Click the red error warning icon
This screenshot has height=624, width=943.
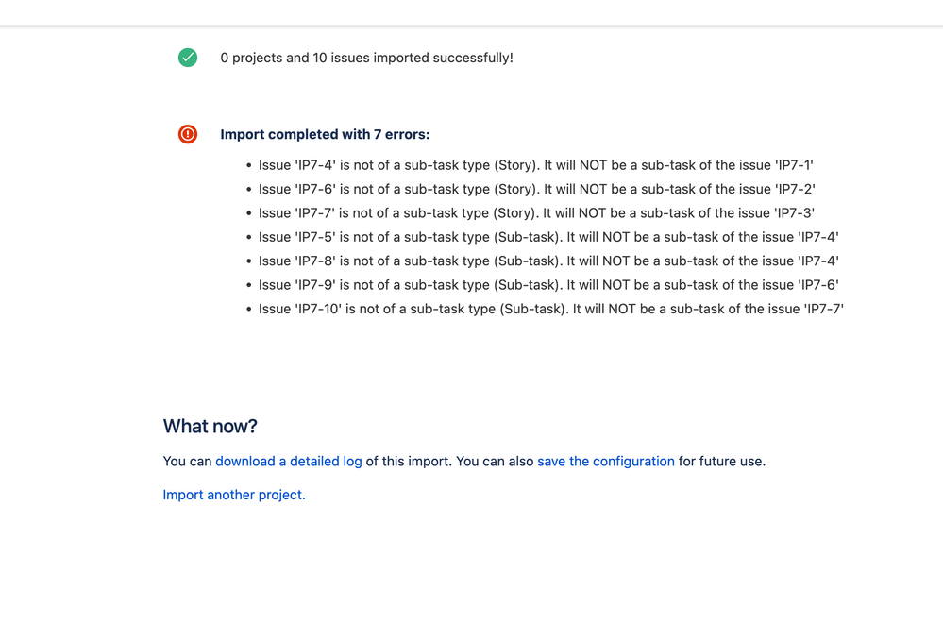click(188, 134)
